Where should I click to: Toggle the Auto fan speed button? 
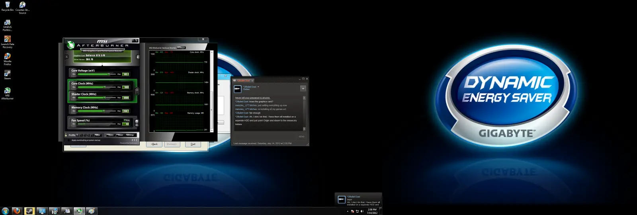(127, 120)
